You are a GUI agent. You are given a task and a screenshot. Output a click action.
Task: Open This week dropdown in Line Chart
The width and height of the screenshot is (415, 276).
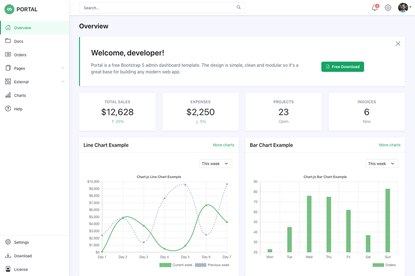coord(215,164)
